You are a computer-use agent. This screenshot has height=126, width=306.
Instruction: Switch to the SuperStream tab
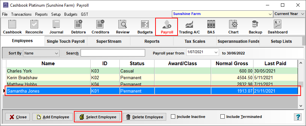[x=109, y=41]
